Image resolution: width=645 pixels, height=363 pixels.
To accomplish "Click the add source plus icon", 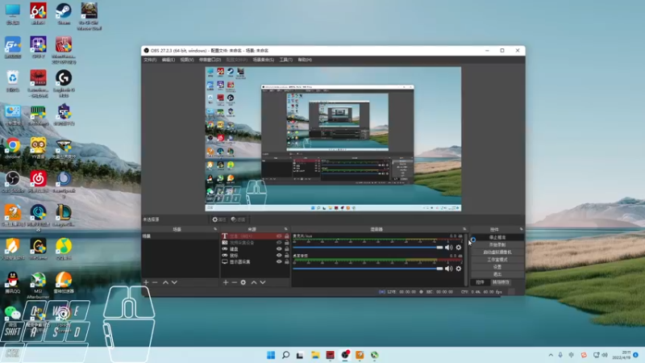I will [x=225, y=282].
